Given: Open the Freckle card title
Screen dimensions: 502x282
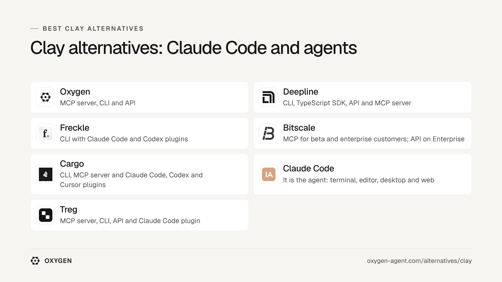Looking at the screenshot, I should click(75, 128).
